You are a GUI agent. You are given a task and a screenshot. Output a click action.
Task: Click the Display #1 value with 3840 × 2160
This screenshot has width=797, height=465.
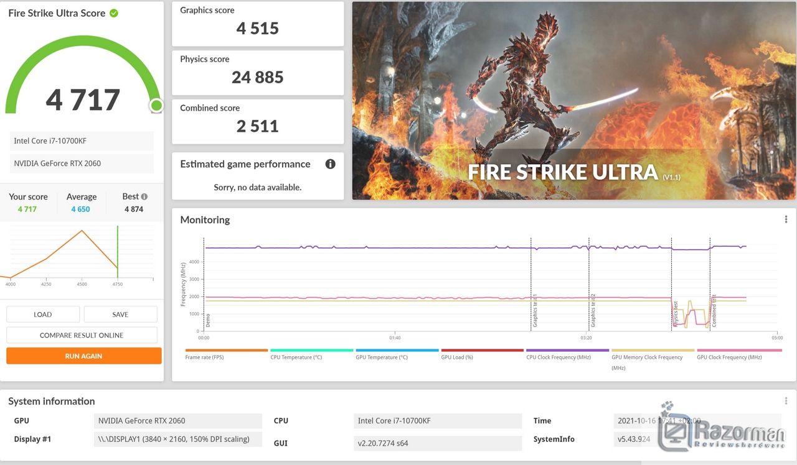point(178,439)
